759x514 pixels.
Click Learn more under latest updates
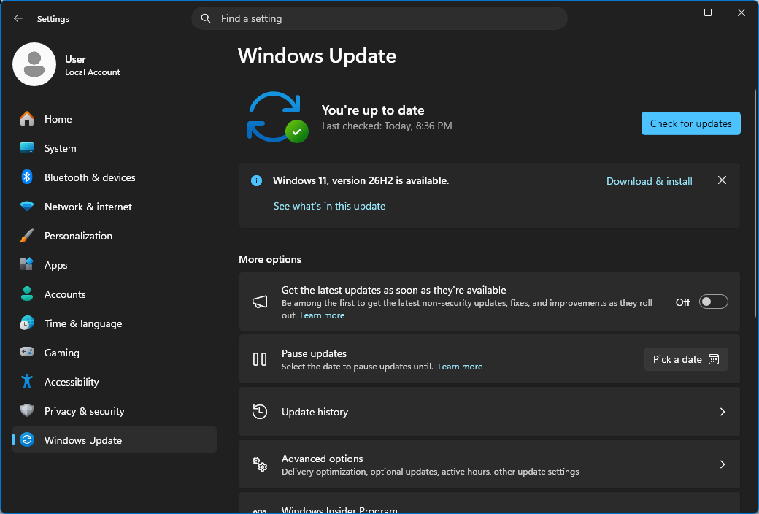322,315
